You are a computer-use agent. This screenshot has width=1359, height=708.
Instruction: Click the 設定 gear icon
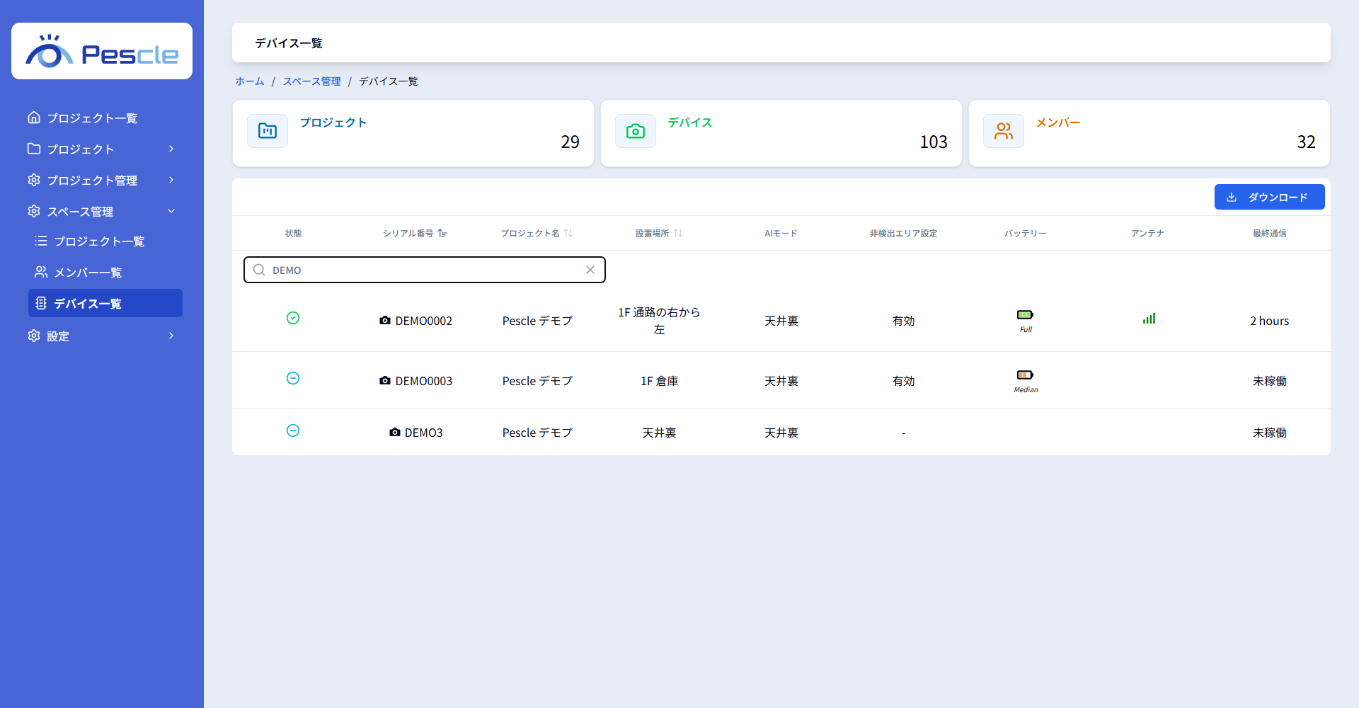point(34,336)
